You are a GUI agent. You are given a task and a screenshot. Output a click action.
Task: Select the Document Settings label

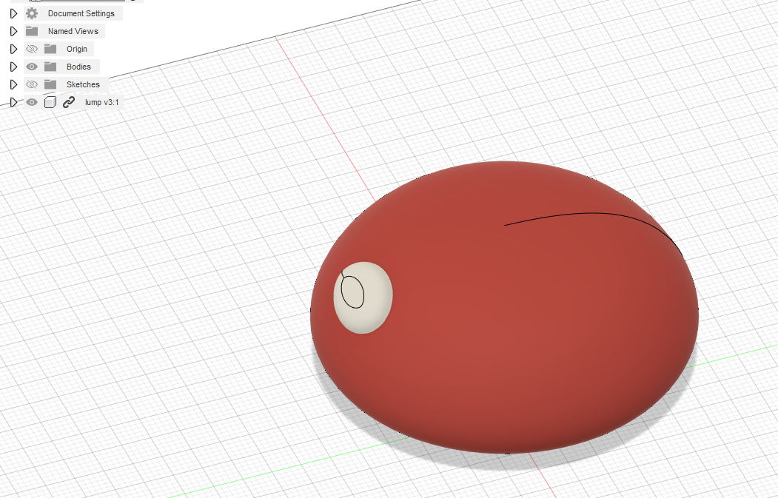(x=81, y=13)
